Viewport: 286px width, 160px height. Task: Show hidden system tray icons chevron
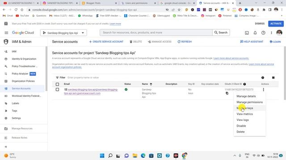tap(235, 156)
